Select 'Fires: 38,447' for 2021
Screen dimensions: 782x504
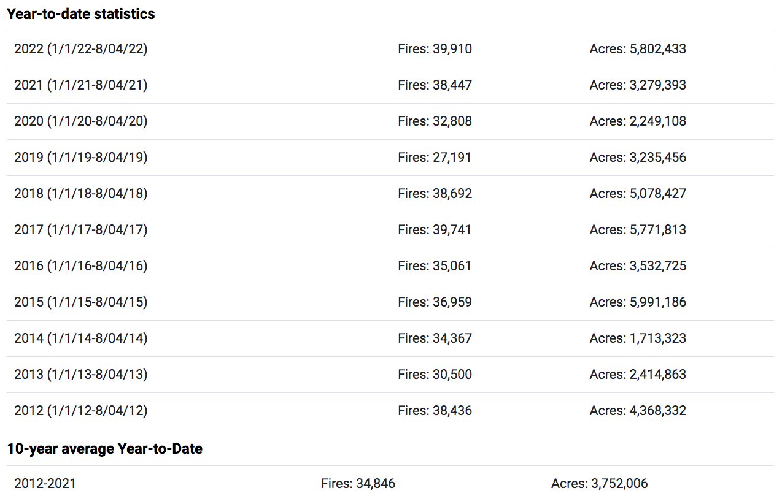[x=435, y=85]
